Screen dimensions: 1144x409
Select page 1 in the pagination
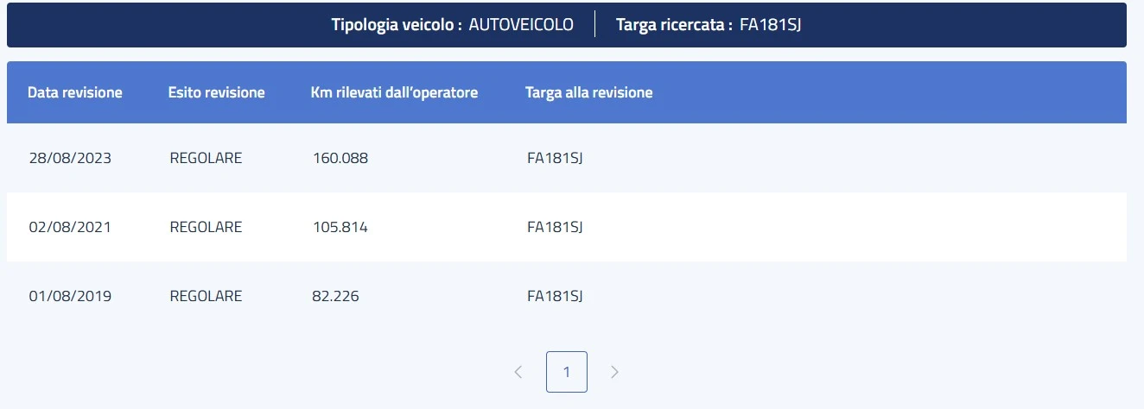(x=567, y=372)
